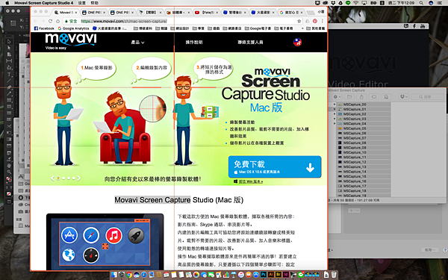The width and height of the screenshot is (448, 280).
Task: Click Facebook icon in Movavi Video Editor window
Action: (x=414, y=26)
